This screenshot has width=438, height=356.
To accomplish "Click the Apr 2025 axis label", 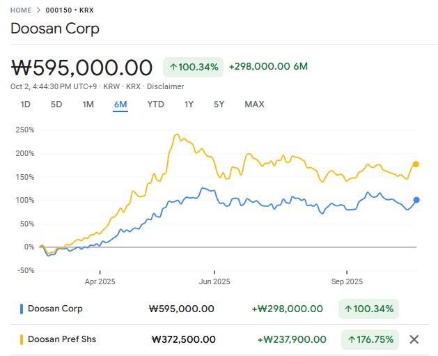I will pos(100,281).
